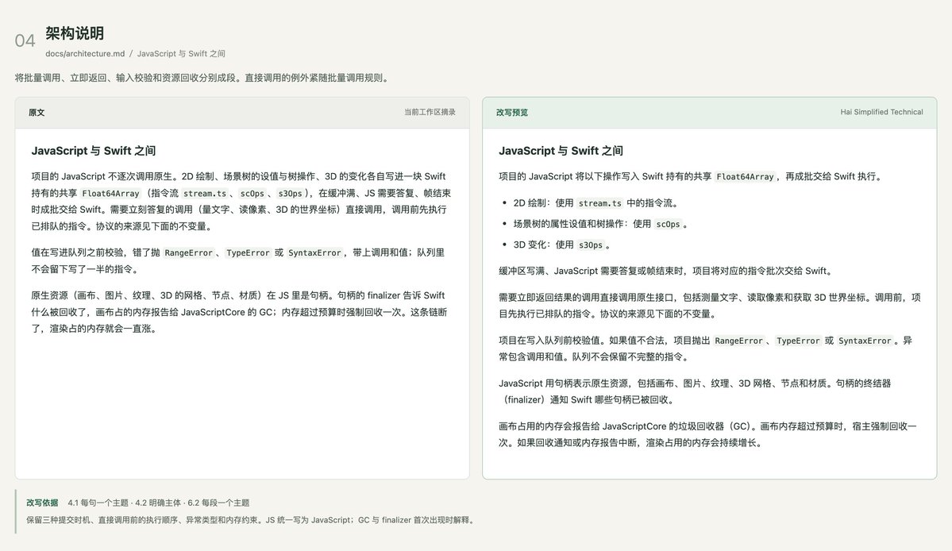Click the "Hai Simplified Technical" caption

(881, 112)
